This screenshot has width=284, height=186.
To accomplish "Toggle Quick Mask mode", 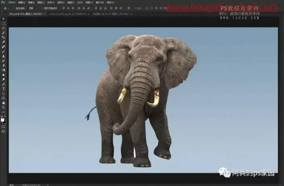I will point(4,127).
